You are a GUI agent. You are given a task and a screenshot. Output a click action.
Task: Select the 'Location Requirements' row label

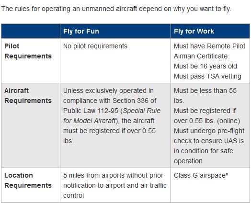(x=28, y=180)
